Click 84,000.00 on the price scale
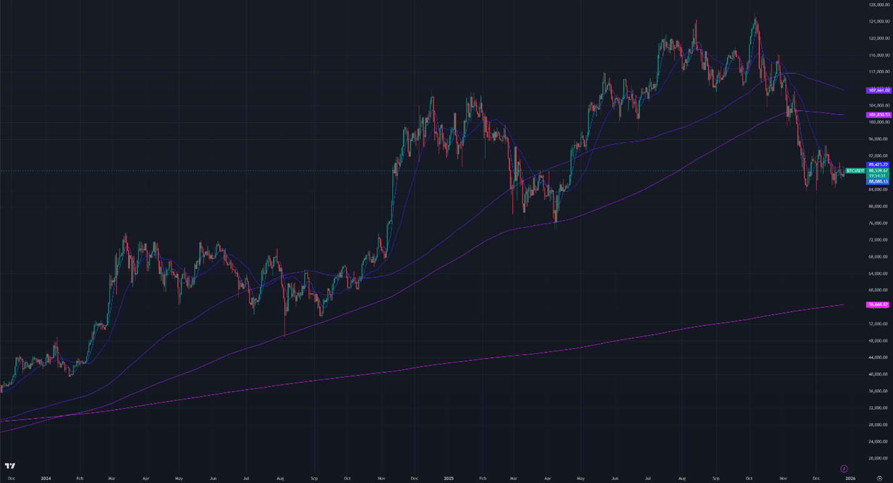The height and width of the screenshot is (483, 893). coord(878,190)
